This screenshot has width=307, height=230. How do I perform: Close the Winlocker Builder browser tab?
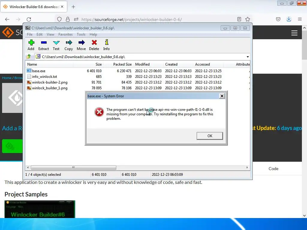[x=62, y=7]
